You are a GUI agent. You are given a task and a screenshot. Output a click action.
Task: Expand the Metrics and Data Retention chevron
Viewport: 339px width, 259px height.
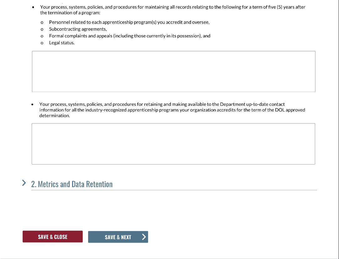click(24, 183)
